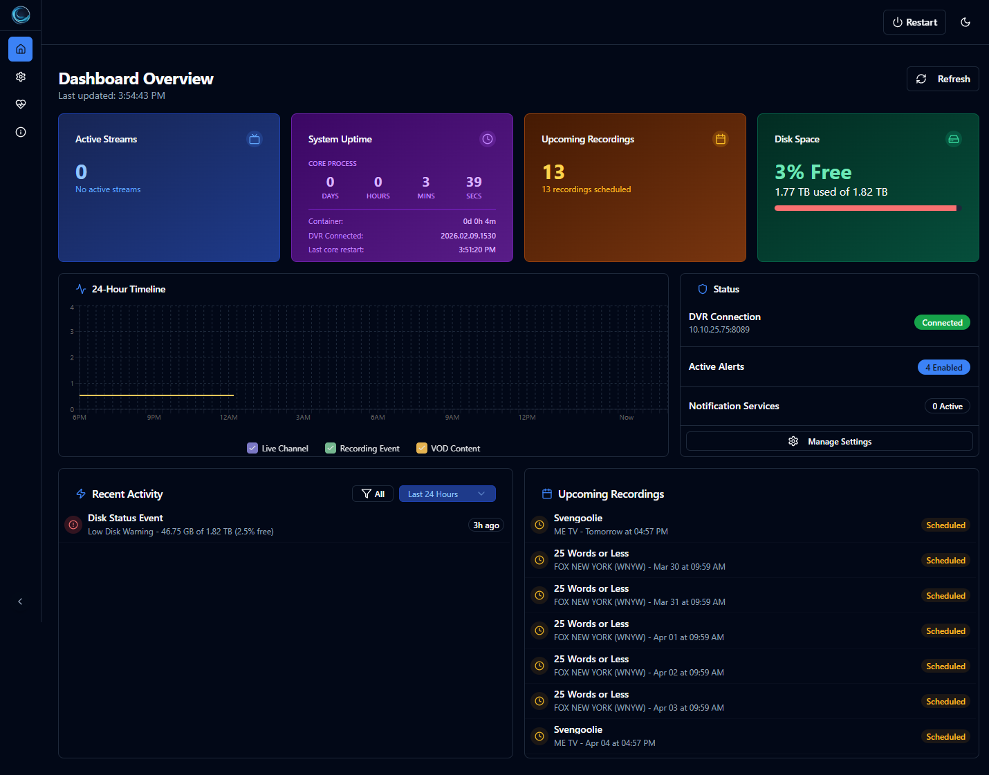Screen dimensions: 989x775
Task: Open Settings via the gear icon in sidebar
Action: point(20,77)
